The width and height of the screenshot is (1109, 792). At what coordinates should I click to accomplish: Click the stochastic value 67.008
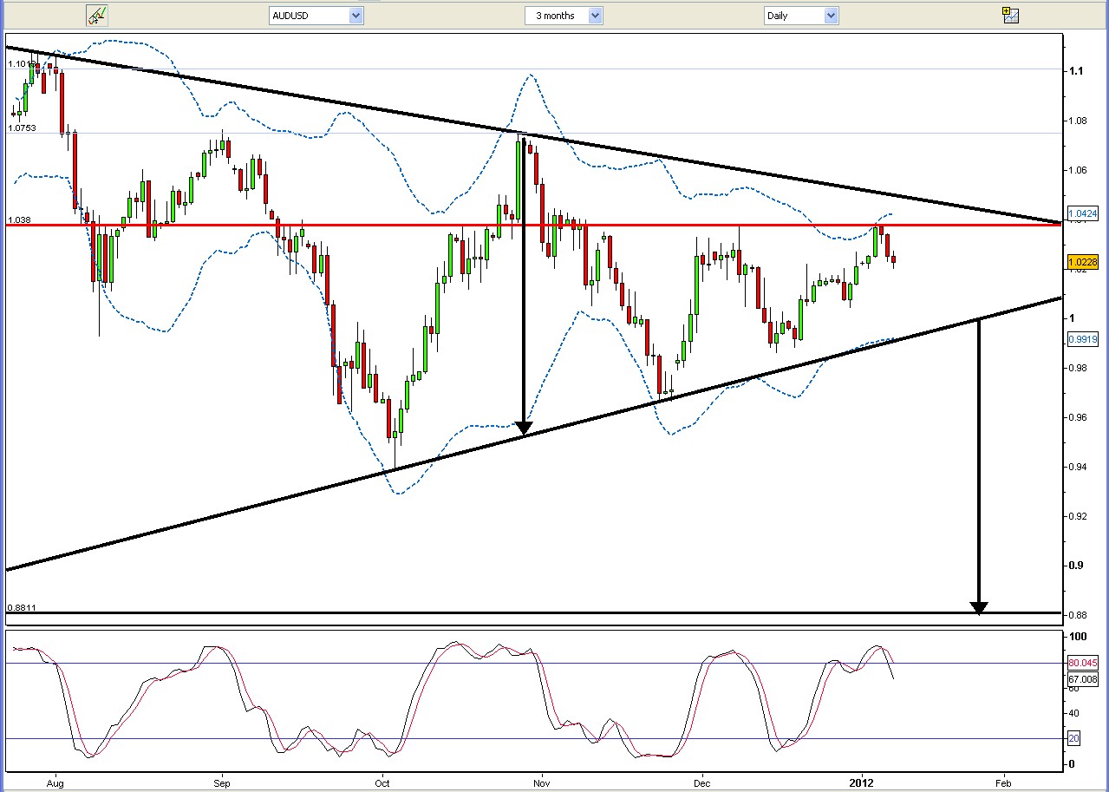pyautogui.click(x=1083, y=680)
